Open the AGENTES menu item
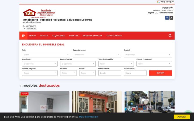 tap(74, 36)
